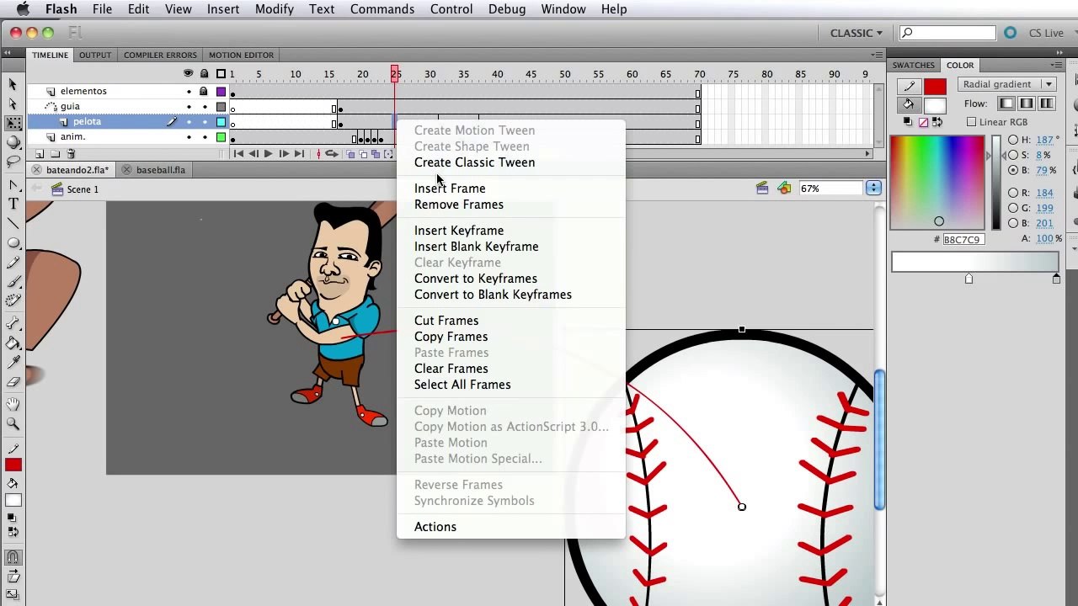Select the Oval shape tool
This screenshot has width=1078, height=606.
click(13, 243)
